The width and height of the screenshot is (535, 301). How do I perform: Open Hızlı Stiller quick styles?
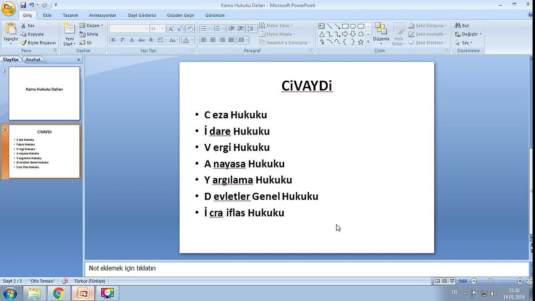[x=399, y=34]
